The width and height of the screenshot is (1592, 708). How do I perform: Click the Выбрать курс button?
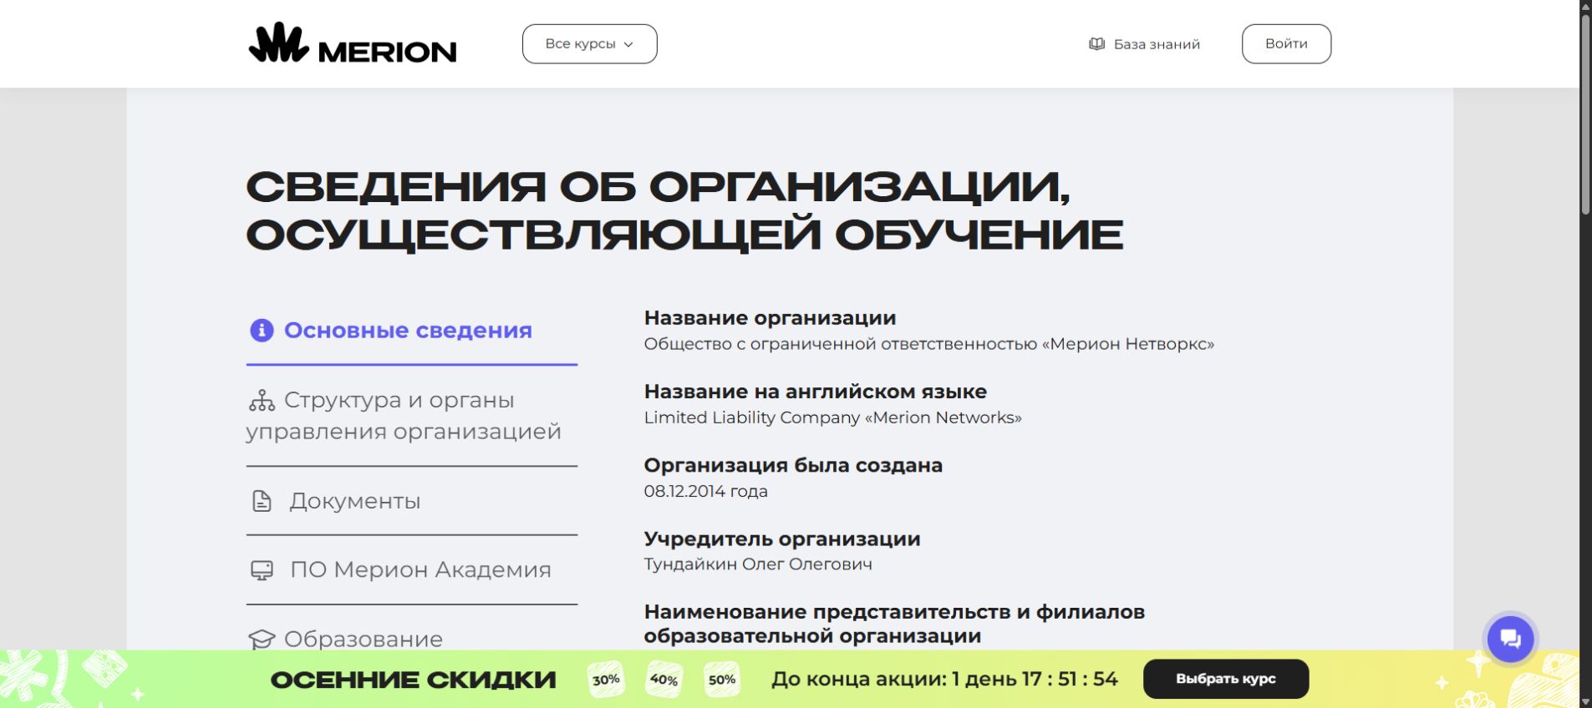click(1225, 679)
